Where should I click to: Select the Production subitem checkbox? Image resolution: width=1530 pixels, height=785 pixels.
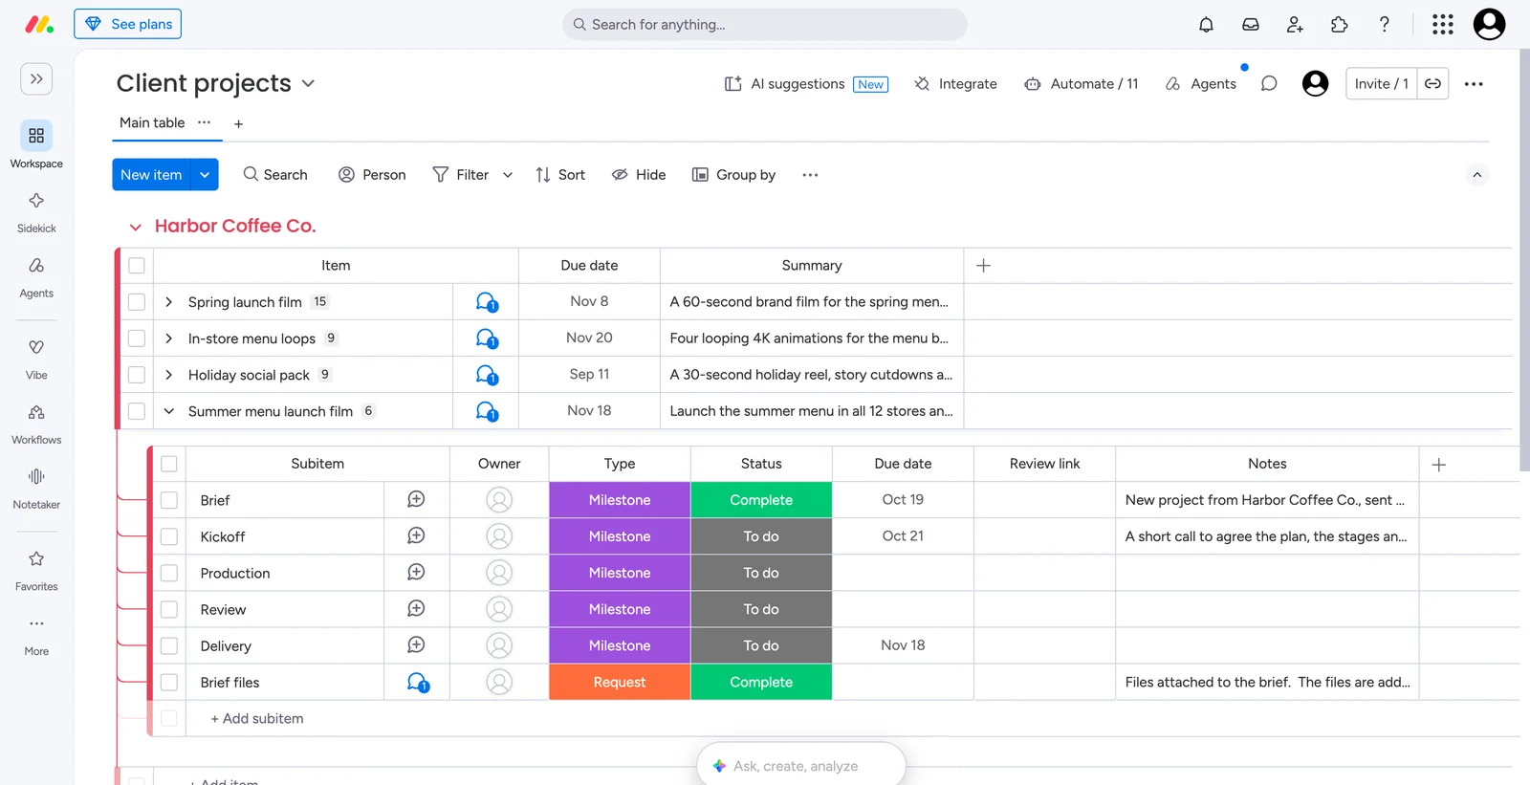[169, 573]
